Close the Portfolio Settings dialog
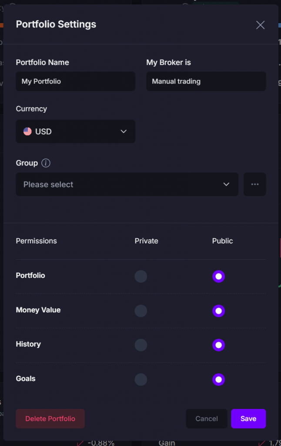The image size is (281, 446). [260, 25]
